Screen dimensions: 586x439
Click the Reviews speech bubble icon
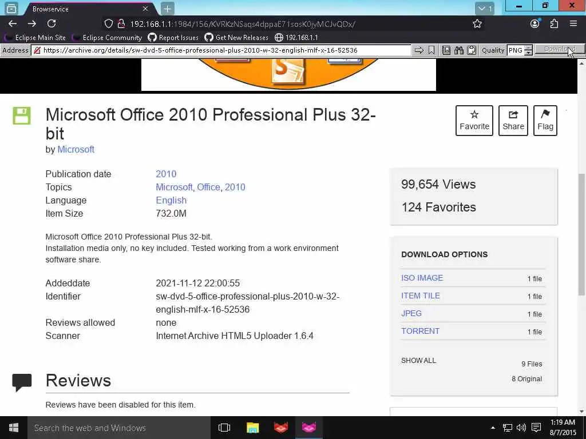(22, 382)
